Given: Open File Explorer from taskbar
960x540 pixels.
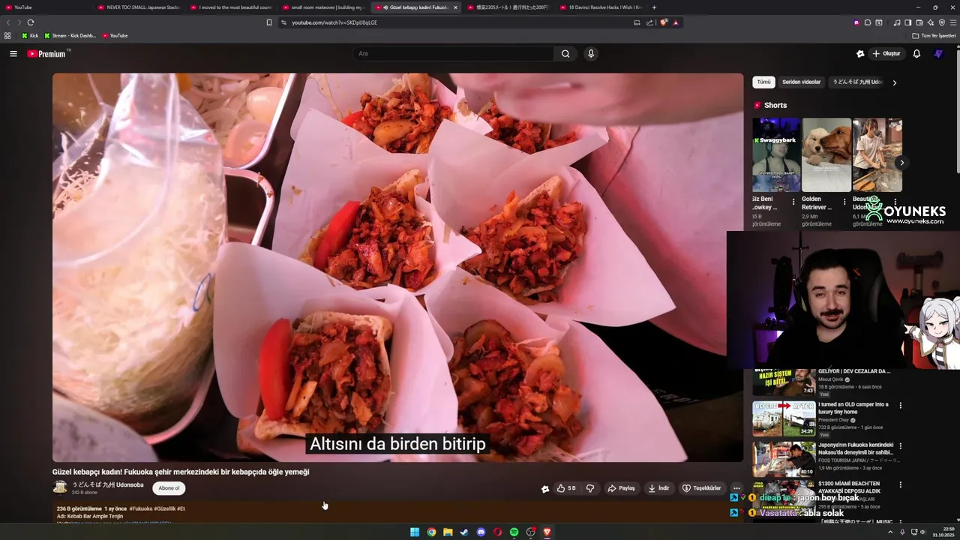Looking at the screenshot, I should coord(448,532).
